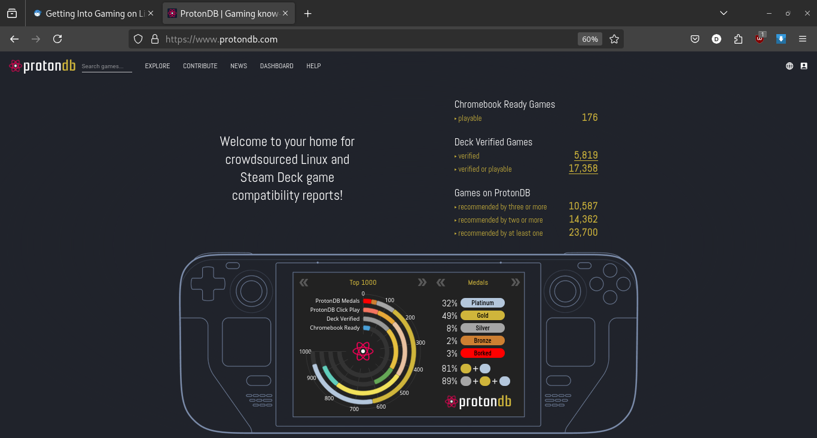
Task: Click the ProtonDB logo in the site header
Action: point(42,66)
